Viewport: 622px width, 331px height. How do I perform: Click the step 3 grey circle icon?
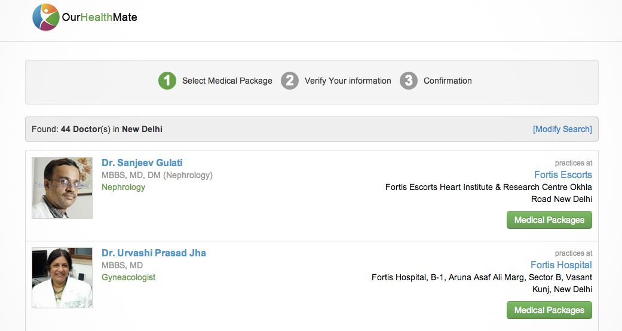[409, 81]
